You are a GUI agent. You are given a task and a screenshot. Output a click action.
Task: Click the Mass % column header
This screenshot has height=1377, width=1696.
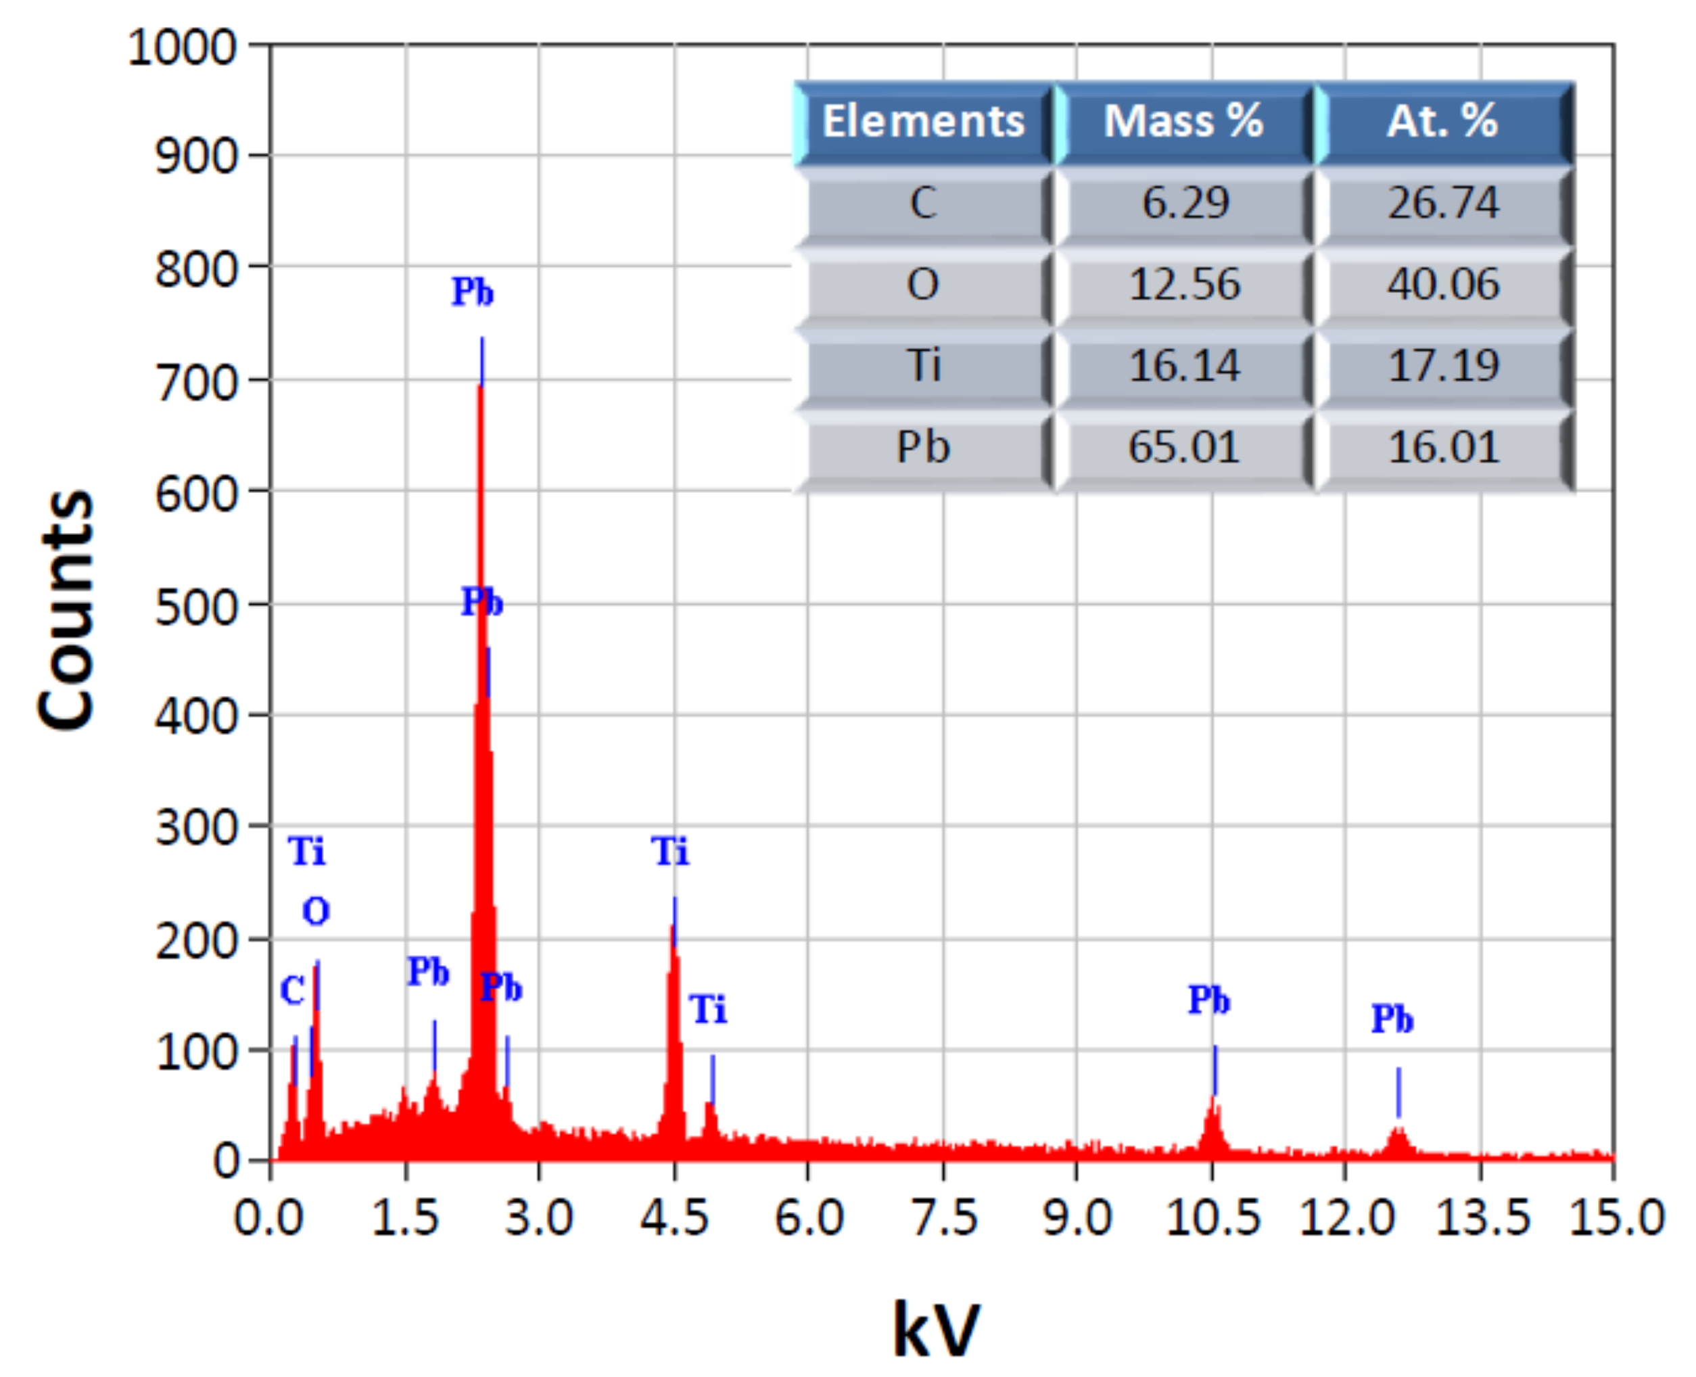[1183, 121]
